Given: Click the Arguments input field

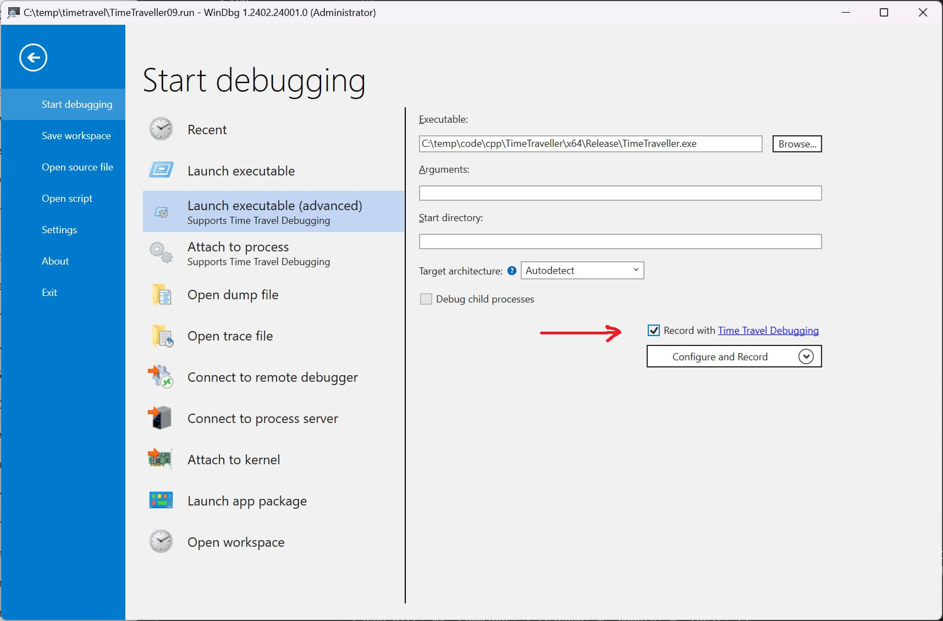Looking at the screenshot, I should pos(620,193).
